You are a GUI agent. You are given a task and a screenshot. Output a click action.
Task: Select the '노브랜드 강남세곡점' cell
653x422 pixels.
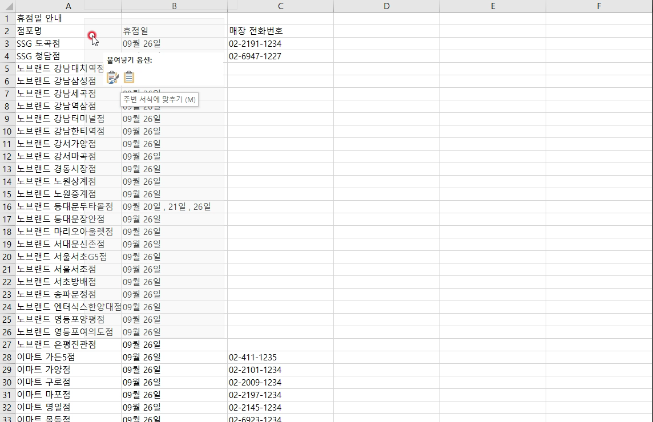click(x=68, y=94)
